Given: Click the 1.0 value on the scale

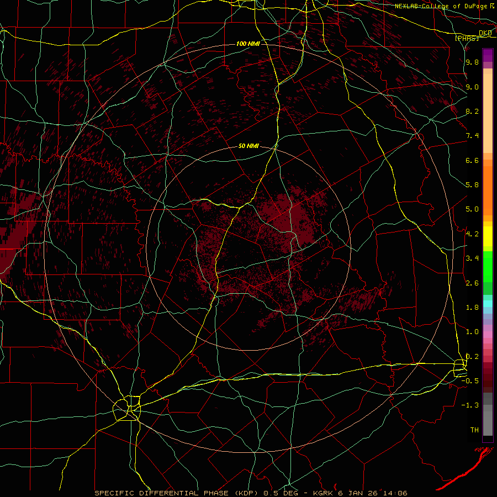Looking at the screenshot, I should pyautogui.click(x=472, y=332).
